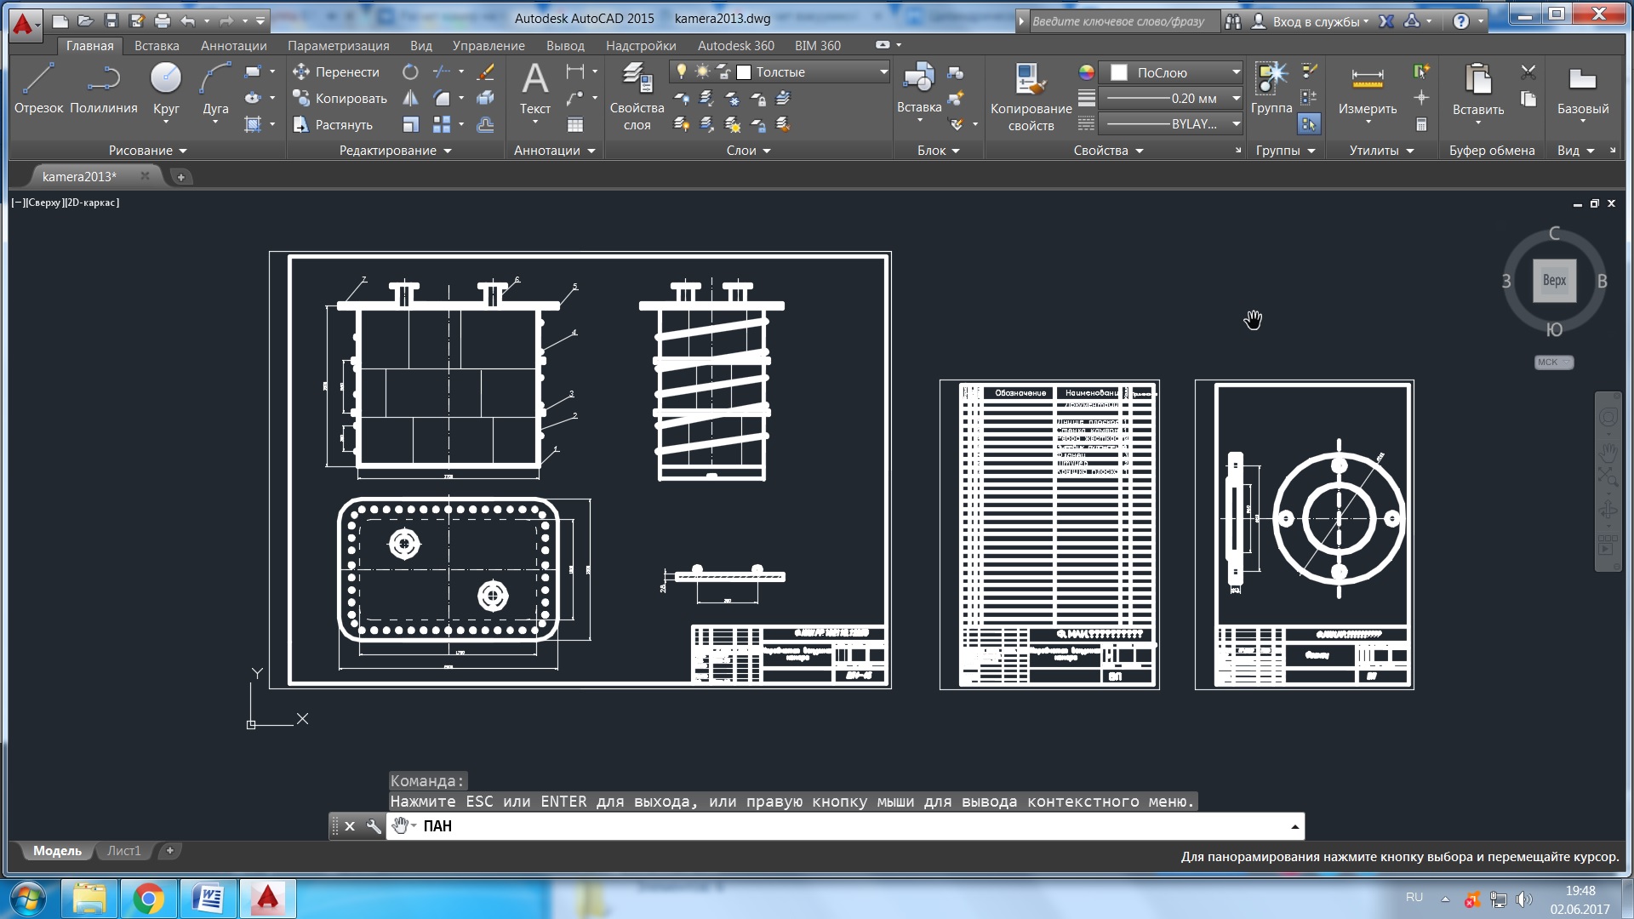Select the Главная (Home) ribbon tab
1634x919 pixels.
89,45
